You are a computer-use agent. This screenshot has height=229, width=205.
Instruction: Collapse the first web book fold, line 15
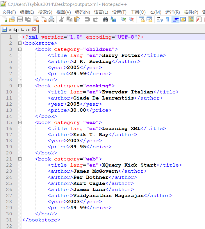[20, 122]
